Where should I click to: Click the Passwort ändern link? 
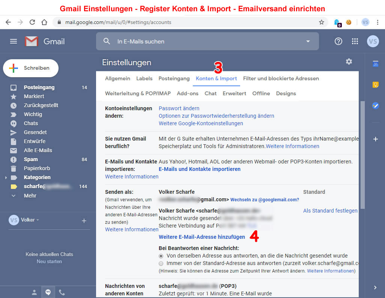pos(179,108)
